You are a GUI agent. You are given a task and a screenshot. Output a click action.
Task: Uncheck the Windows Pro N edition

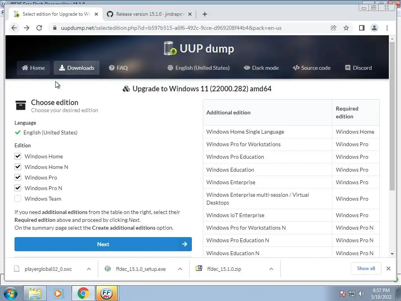18,188
